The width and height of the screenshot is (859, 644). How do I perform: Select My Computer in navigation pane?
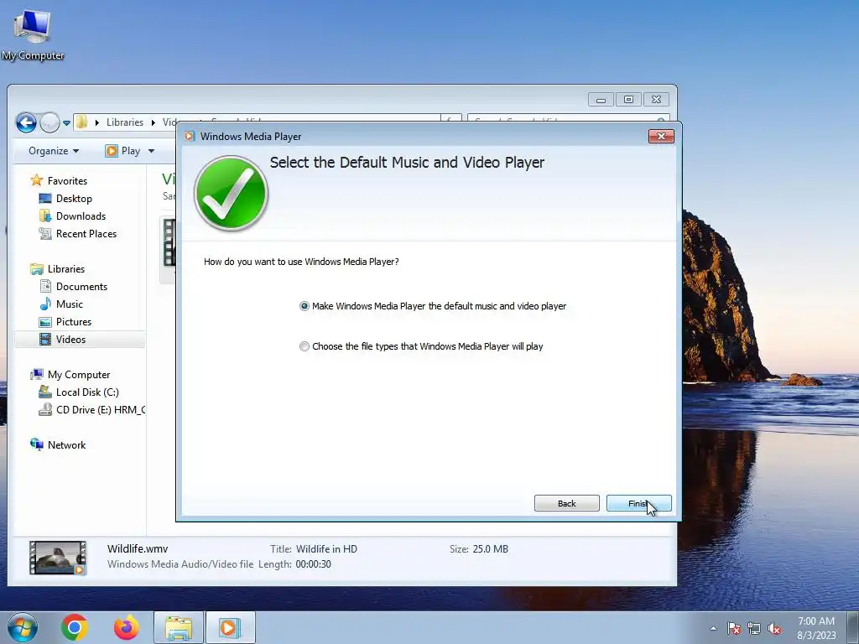click(x=78, y=375)
